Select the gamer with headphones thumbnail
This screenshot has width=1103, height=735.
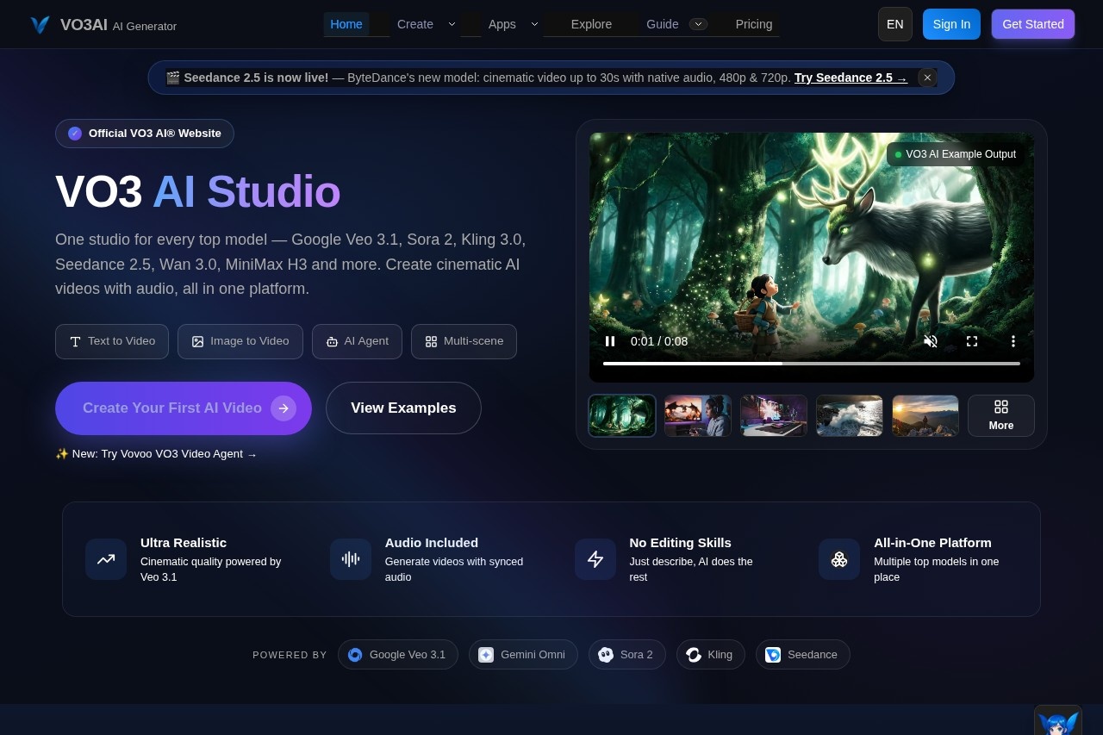[x=698, y=416]
